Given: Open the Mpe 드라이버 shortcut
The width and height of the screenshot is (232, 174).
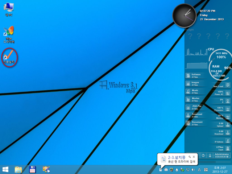Looking at the screenshot, I should point(9,35).
